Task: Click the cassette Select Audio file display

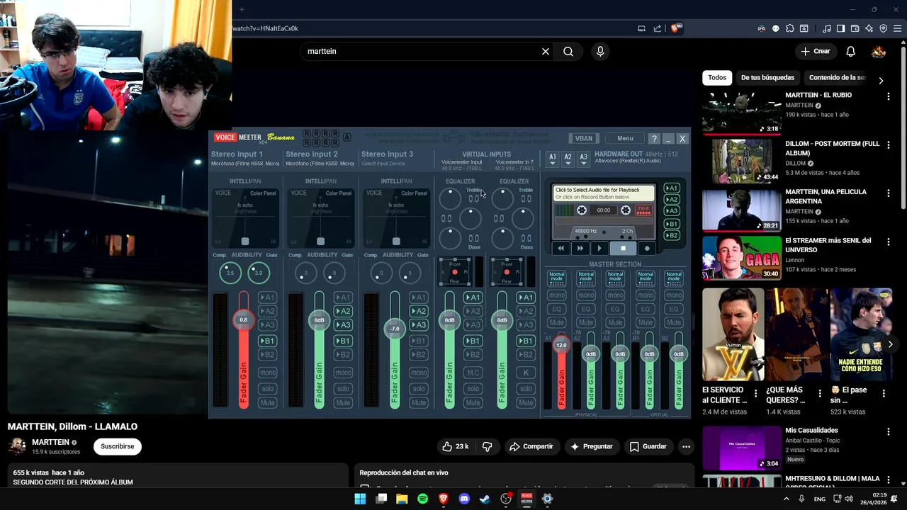Action: click(x=604, y=193)
